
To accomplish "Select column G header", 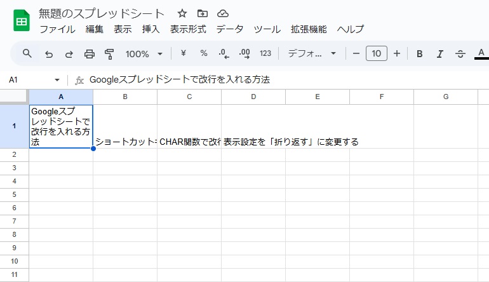I will pyautogui.click(x=446, y=97).
